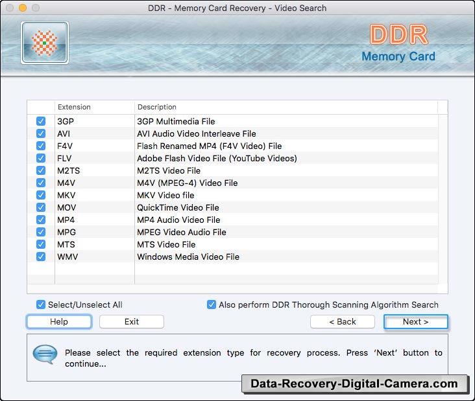The height and width of the screenshot is (401, 475).
Task: Continue with the Next > button
Action: pyautogui.click(x=415, y=321)
